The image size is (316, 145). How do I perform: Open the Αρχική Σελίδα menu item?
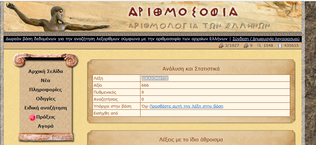point(46,71)
